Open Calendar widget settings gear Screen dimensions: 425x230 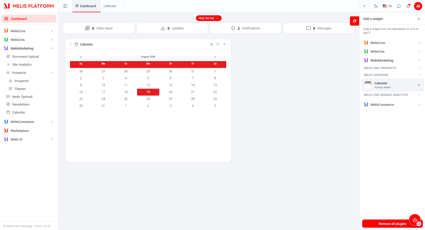212,44
